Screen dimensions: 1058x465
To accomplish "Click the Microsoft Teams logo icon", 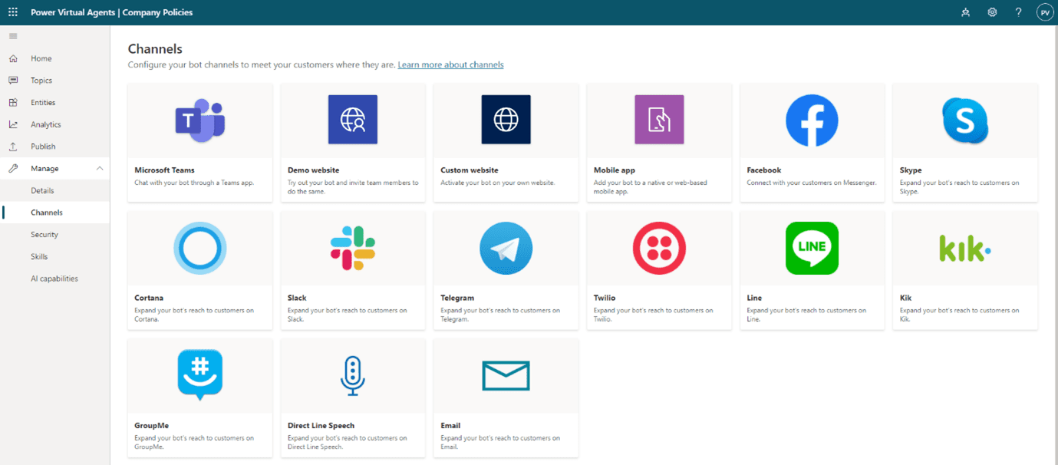I will click(199, 120).
